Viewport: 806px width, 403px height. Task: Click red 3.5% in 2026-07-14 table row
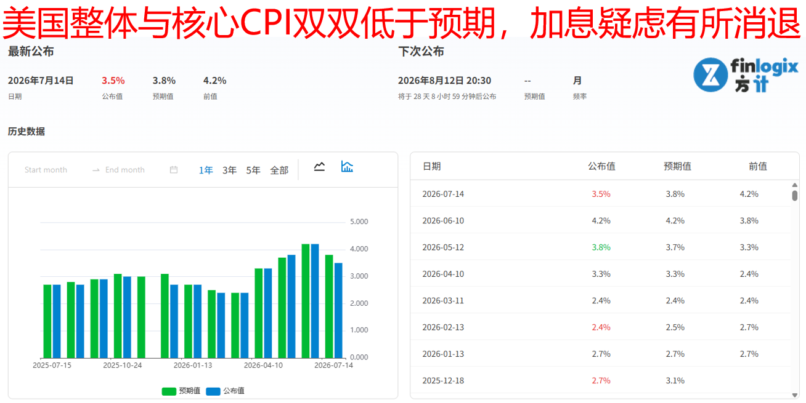(601, 194)
